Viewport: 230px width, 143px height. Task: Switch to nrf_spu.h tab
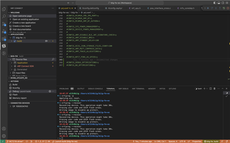click(x=136, y=8)
